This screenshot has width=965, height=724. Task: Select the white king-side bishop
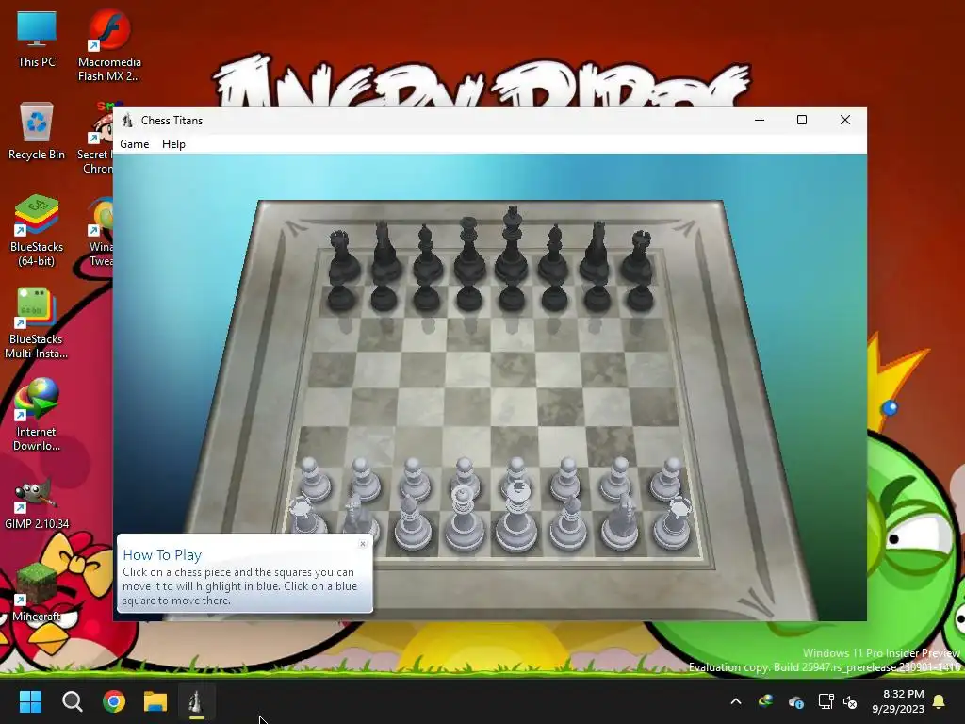(568, 523)
